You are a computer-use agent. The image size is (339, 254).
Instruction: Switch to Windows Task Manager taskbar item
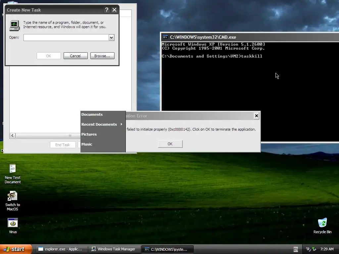(114, 249)
